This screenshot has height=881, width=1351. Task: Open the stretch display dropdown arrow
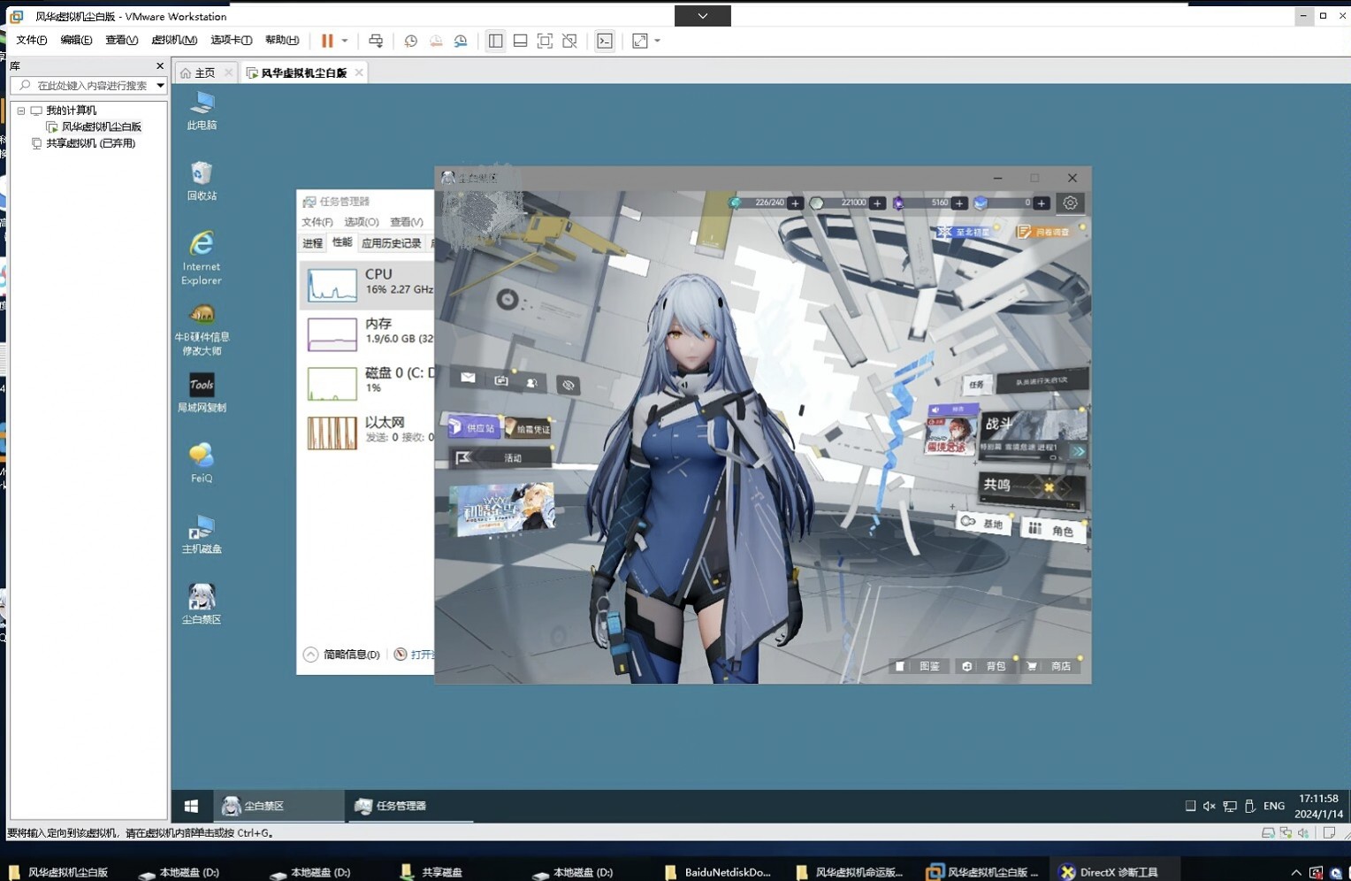click(x=657, y=41)
